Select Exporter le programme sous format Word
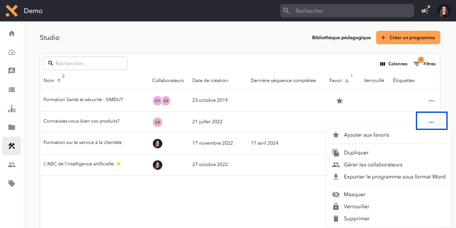Viewport: 456px width, 228px height. 389,177
